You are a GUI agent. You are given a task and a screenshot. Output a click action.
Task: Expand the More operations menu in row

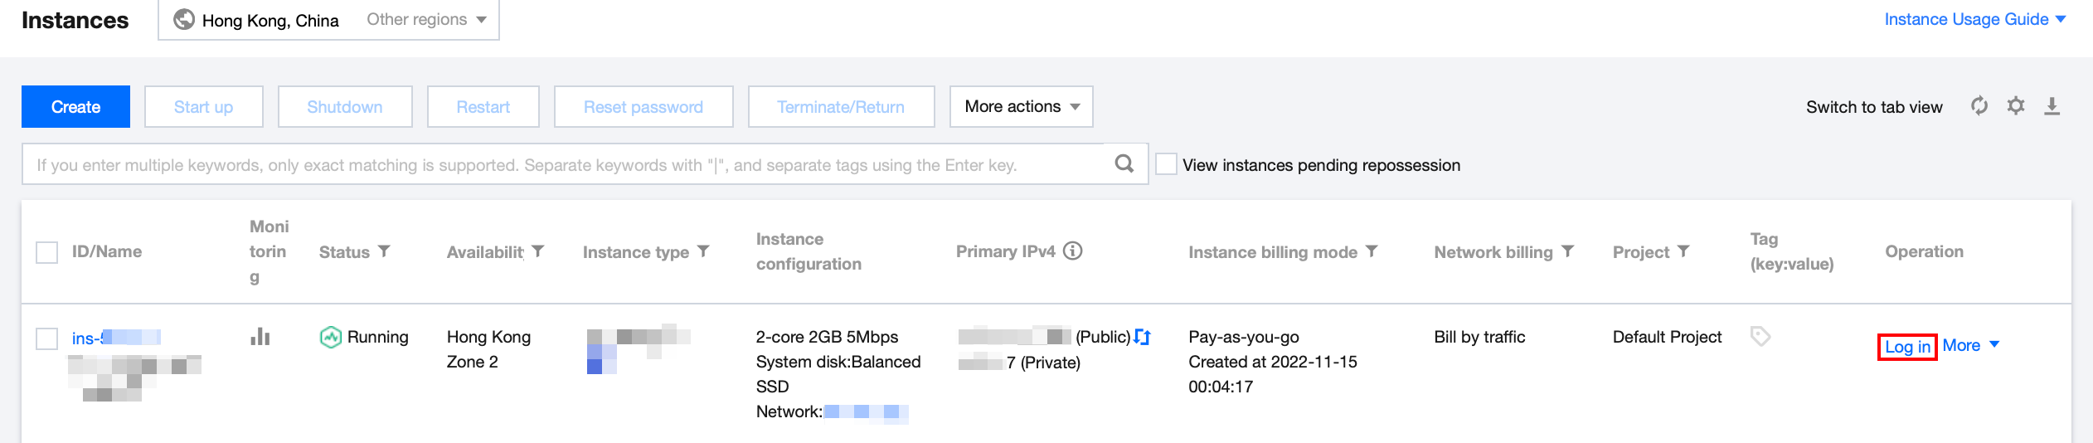coord(1970,345)
